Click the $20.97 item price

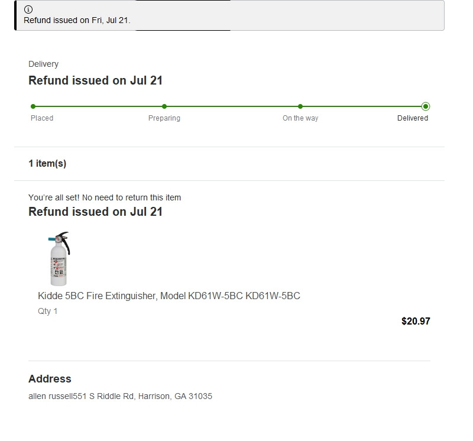[x=416, y=322]
